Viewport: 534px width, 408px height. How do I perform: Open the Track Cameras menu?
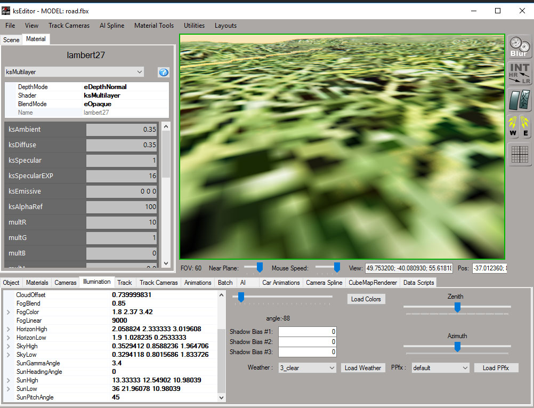(x=69, y=26)
